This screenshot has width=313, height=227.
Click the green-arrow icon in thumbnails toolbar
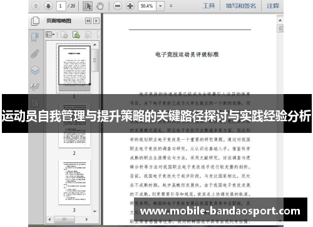(x=76, y=34)
